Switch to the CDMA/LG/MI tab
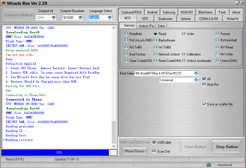Image resolution: width=246 pixels, height=168 pixels. pos(209,18)
